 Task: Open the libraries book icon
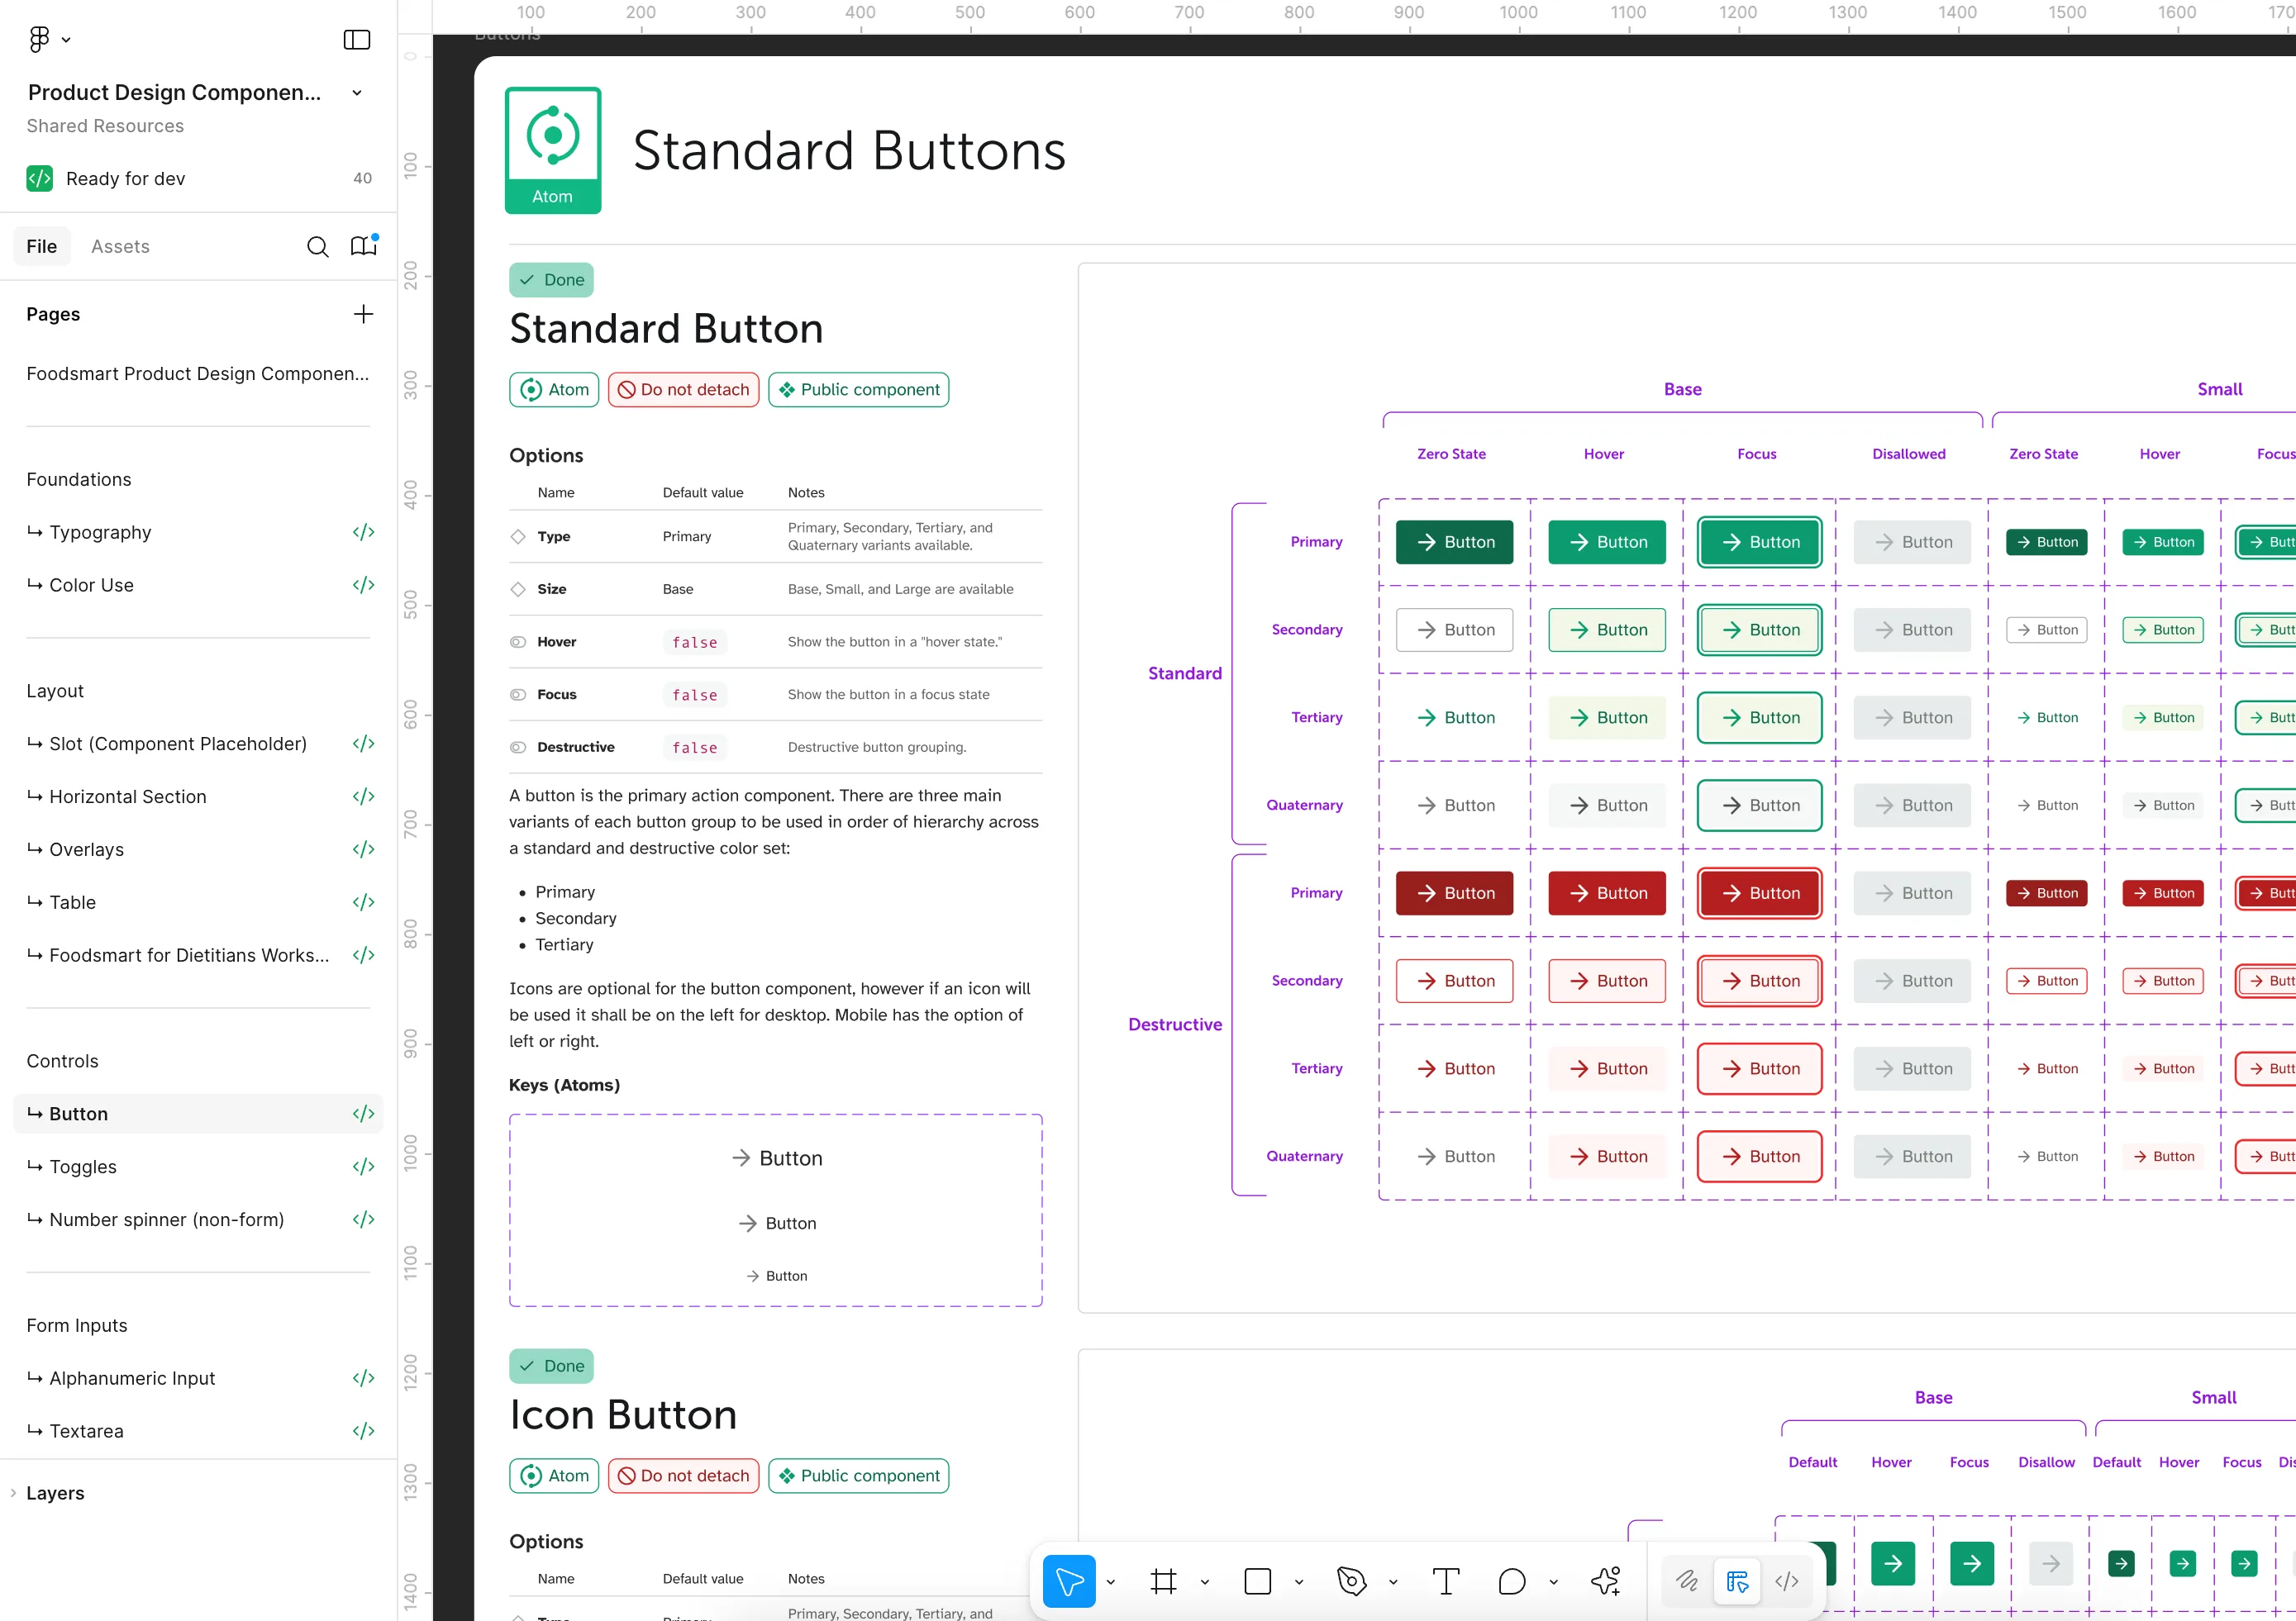click(363, 246)
